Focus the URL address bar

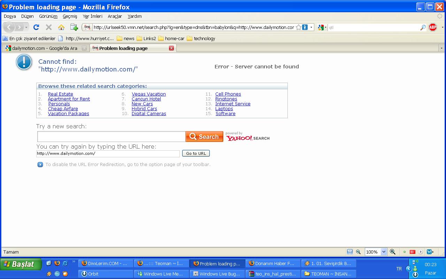point(194,27)
